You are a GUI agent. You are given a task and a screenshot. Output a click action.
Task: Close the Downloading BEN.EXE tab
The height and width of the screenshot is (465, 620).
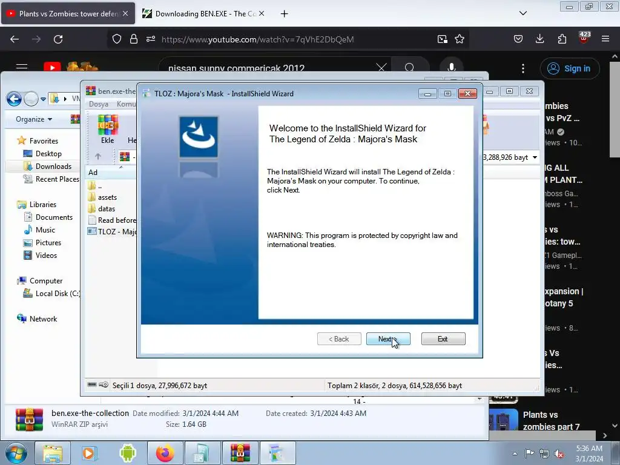point(262,13)
